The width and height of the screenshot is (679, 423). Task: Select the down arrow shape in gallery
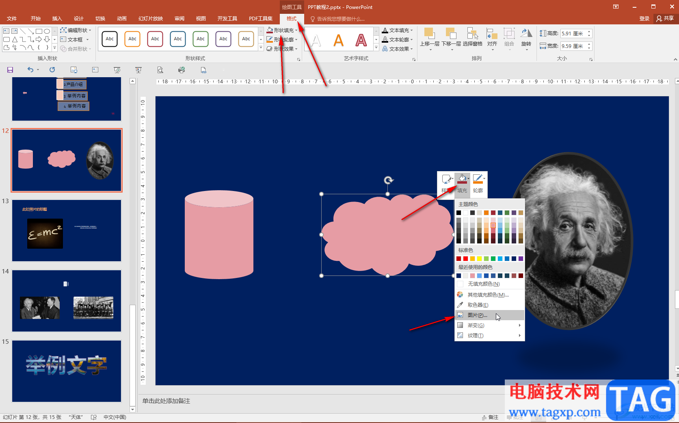(x=47, y=39)
